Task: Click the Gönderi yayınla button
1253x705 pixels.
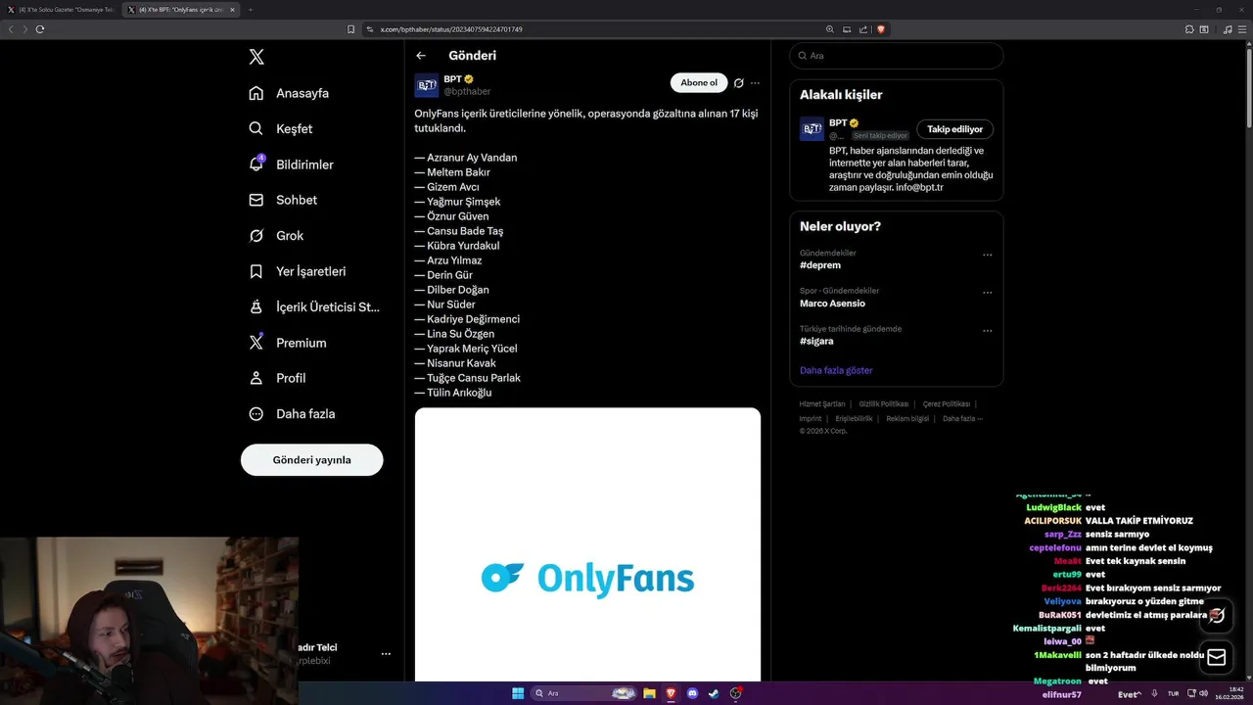Action: tap(312, 459)
